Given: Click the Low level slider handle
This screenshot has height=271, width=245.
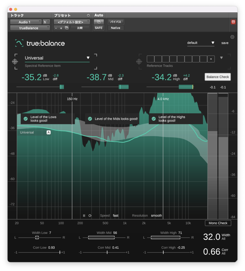Looking at the screenshot, I should [62, 87].
